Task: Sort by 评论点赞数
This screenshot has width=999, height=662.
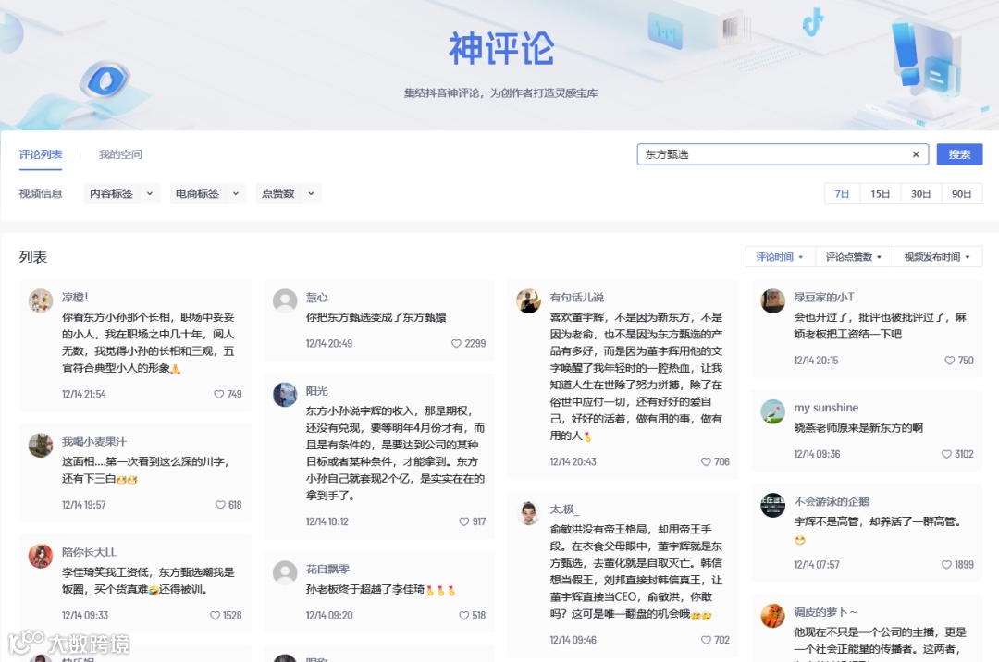Action: (855, 256)
